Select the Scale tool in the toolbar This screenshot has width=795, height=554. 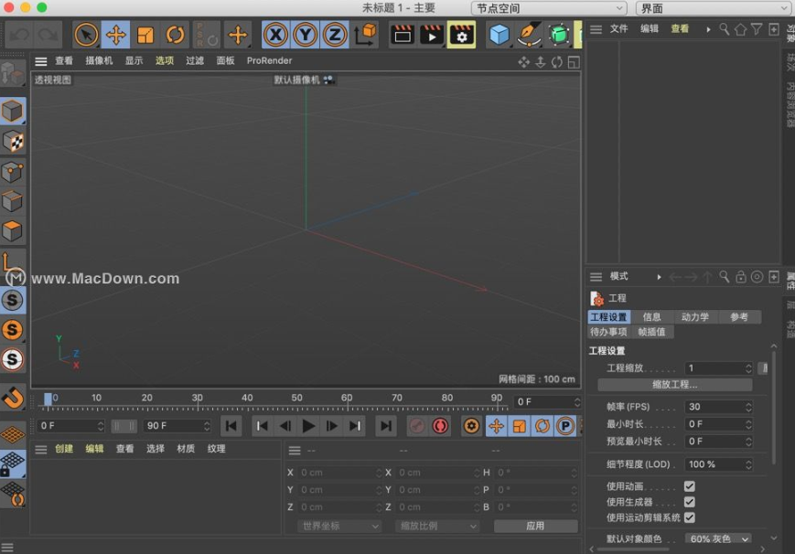145,34
